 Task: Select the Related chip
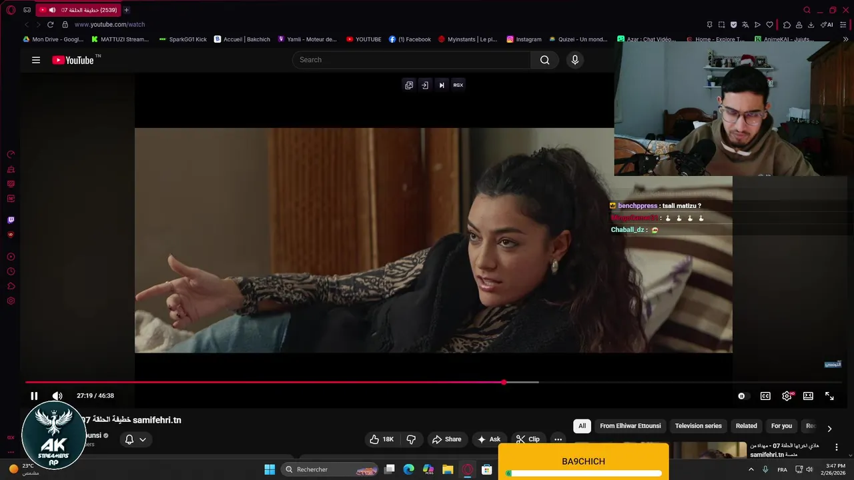[747, 426]
